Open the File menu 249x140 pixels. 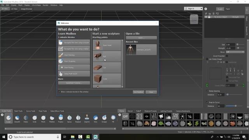pos(3,5)
